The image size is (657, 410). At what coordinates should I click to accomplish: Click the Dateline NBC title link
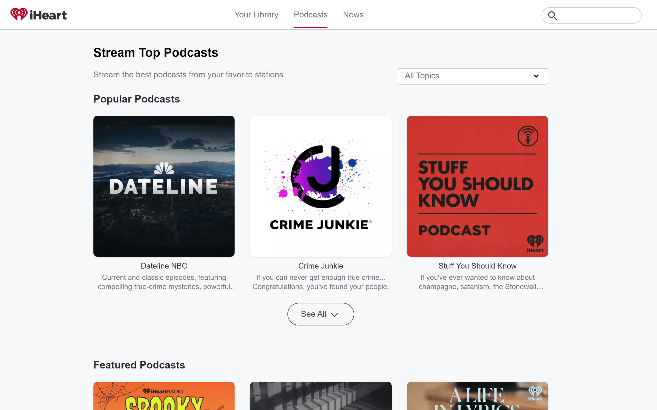tap(164, 266)
